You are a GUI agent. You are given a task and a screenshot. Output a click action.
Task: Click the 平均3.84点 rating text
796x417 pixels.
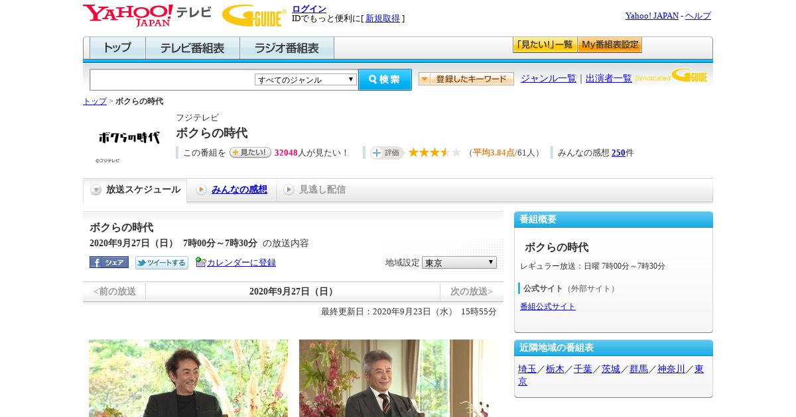494,152
